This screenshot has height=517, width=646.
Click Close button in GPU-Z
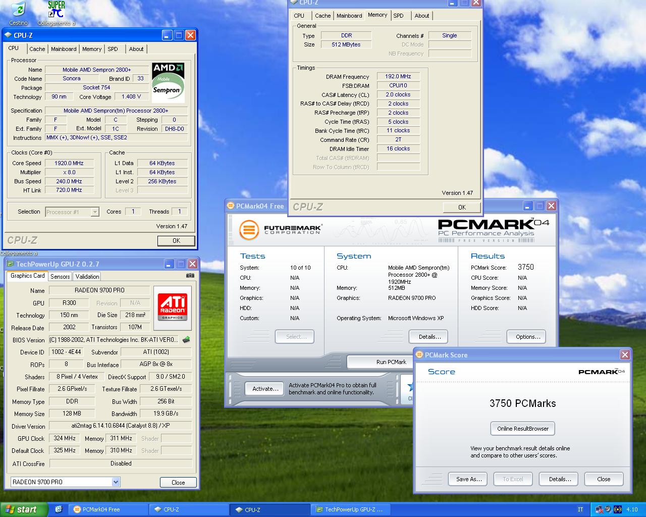[178, 483]
